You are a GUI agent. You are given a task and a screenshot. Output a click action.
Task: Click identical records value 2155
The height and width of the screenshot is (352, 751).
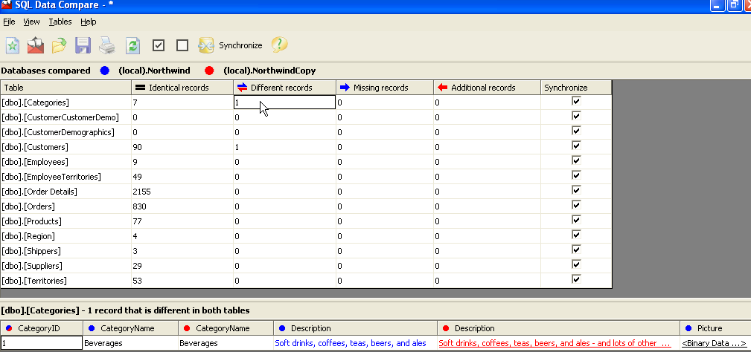pyautogui.click(x=141, y=192)
